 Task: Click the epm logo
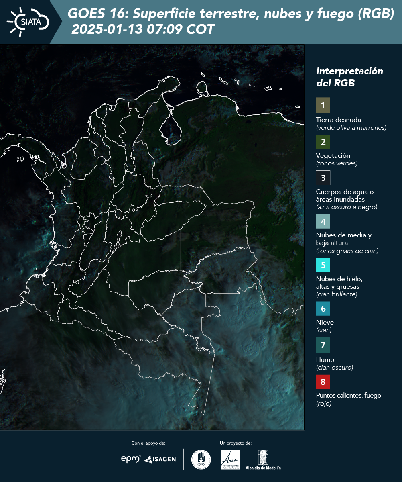pos(131,459)
